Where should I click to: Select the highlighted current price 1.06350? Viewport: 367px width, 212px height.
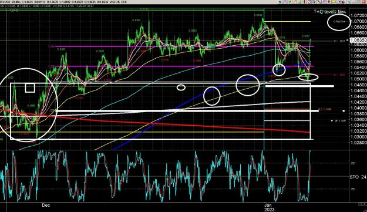358,40
